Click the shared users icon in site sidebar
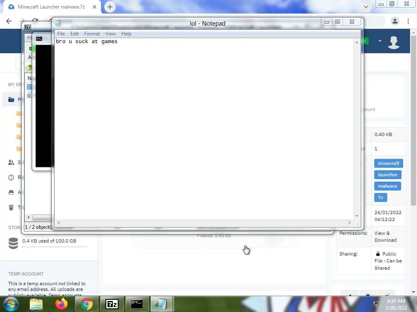This screenshot has height=312, width=417. point(11,162)
